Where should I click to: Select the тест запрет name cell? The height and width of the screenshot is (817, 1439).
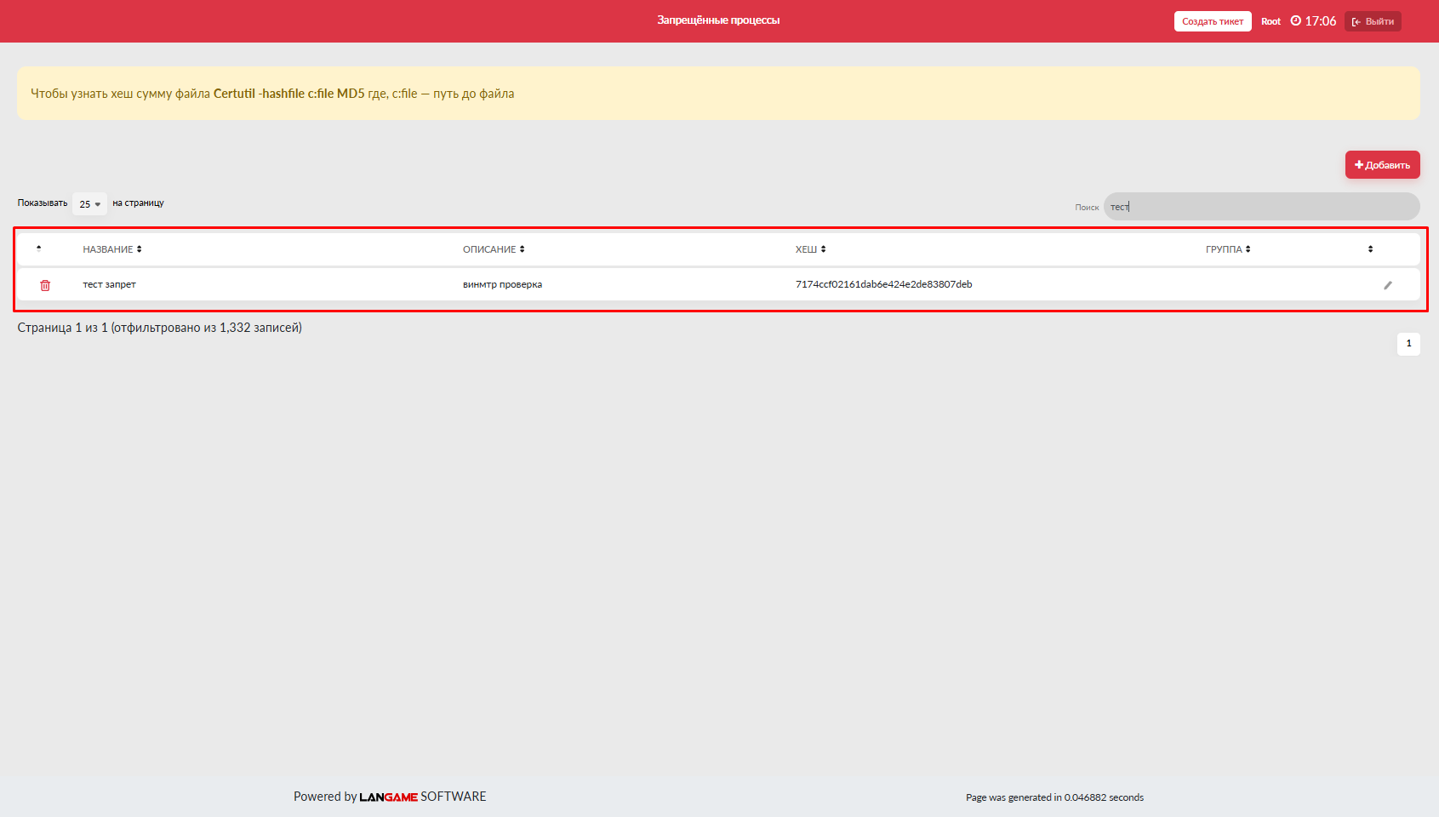point(109,284)
